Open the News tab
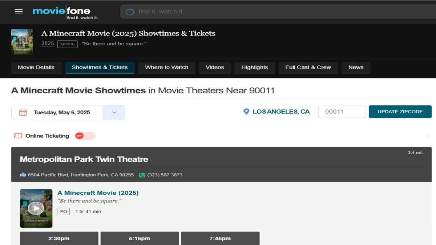436x245 pixels. pos(356,68)
